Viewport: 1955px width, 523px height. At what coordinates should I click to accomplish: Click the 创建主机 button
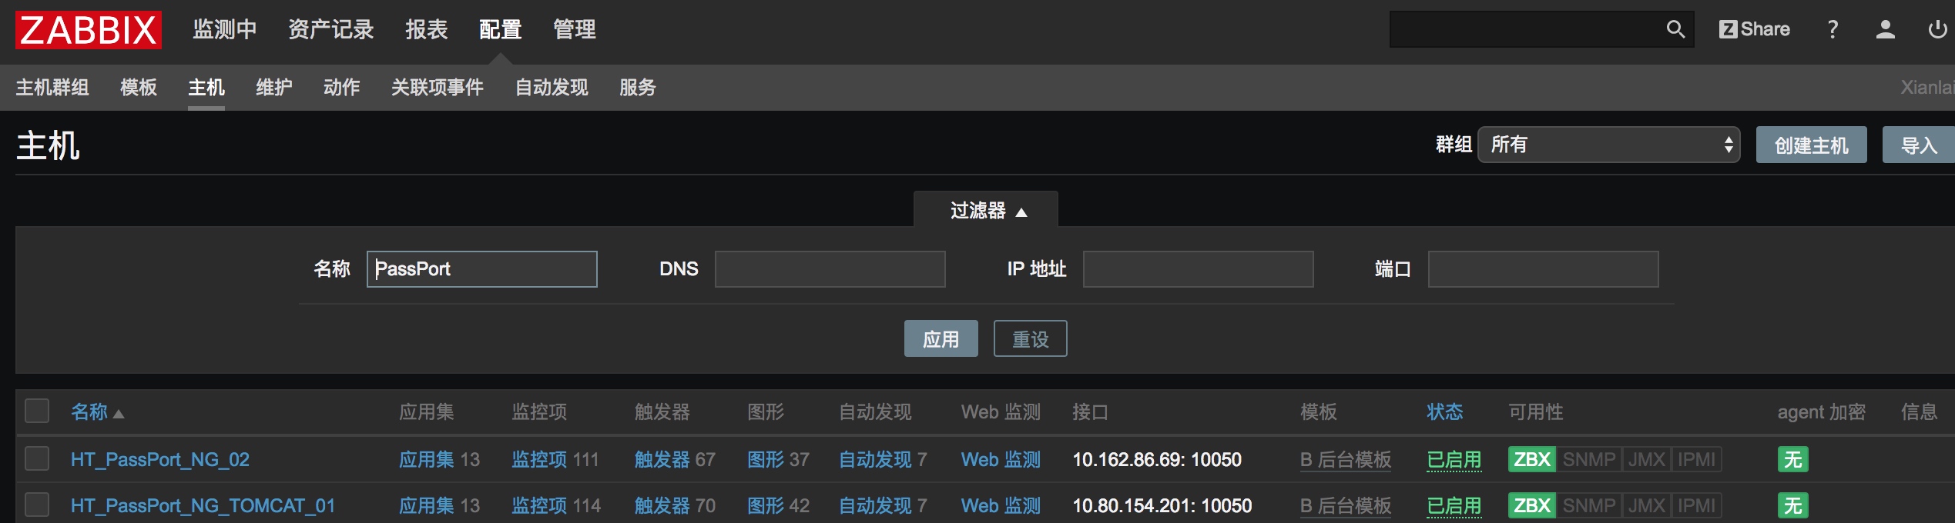[1810, 145]
